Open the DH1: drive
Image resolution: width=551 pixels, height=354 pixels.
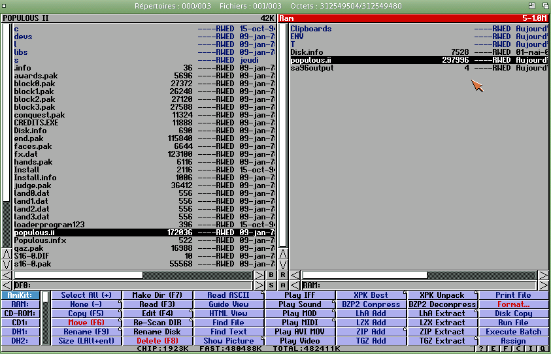pyautogui.click(x=20, y=332)
